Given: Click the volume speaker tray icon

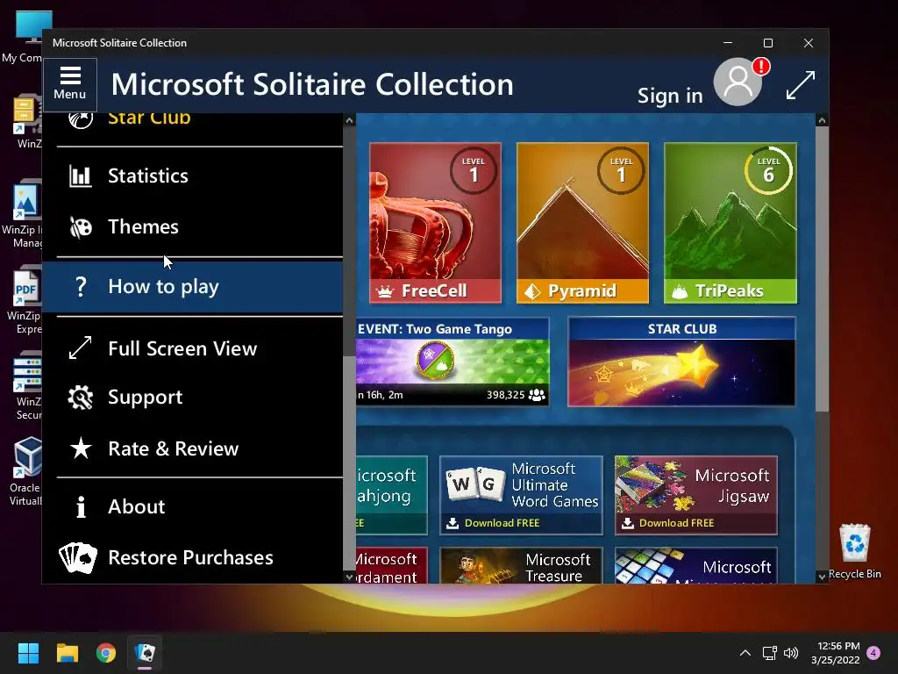Looking at the screenshot, I should point(791,653).
